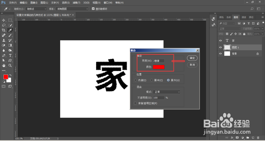Open the Paragraph panel icon

[213, 19]
